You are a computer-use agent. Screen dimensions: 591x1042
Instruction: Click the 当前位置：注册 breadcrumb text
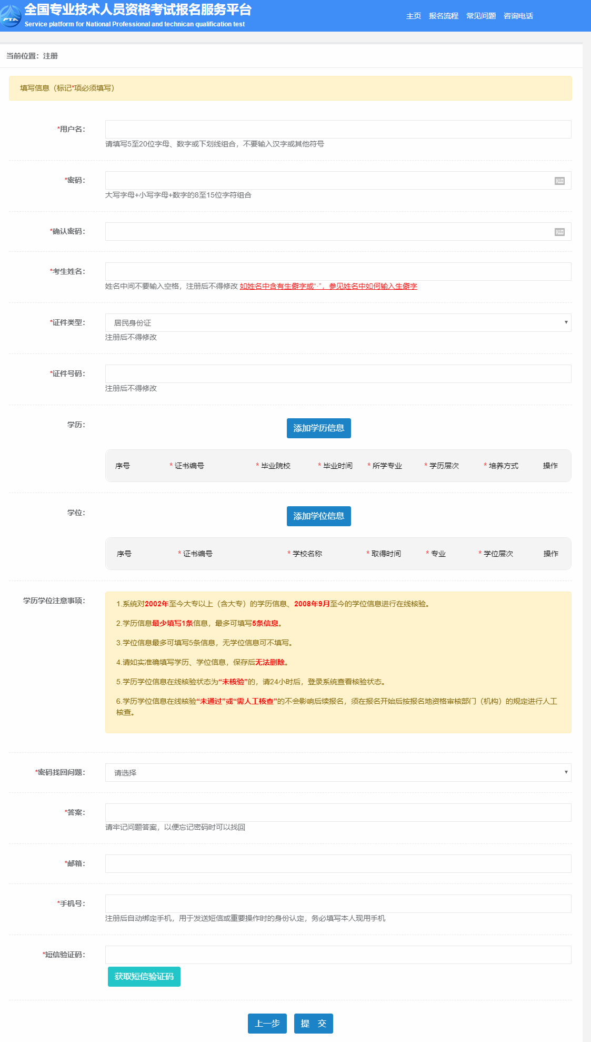[32, 56]
